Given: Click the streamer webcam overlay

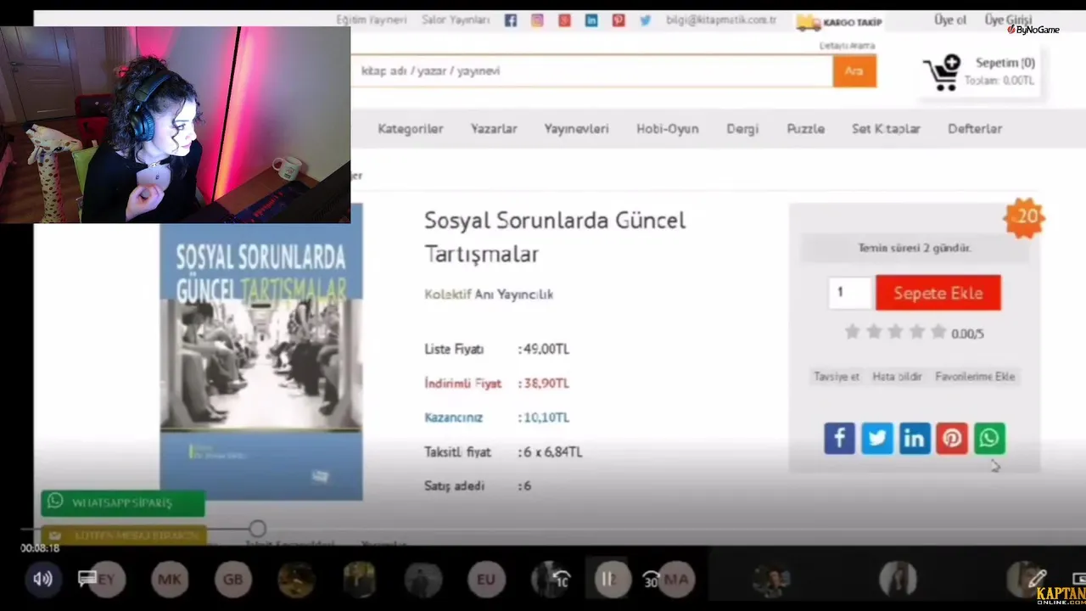Looking at the screenshot, I should click(x=175, y=125).
